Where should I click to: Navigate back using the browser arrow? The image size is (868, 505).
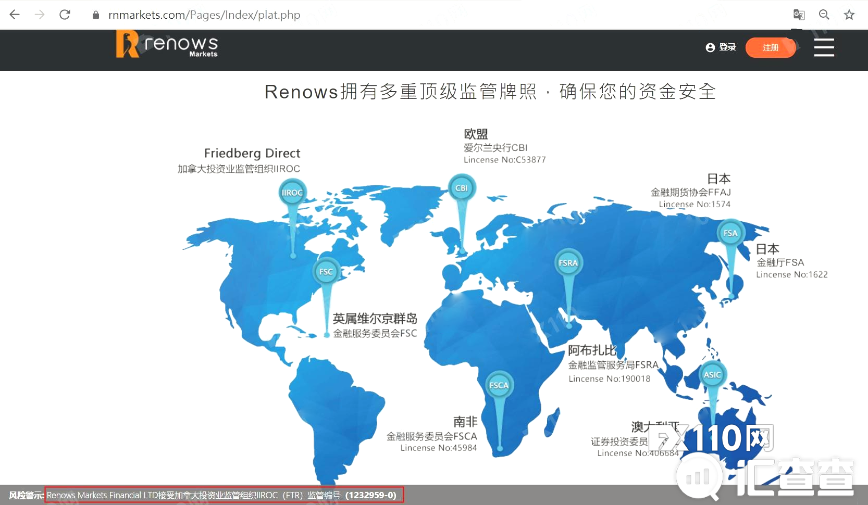coord(15,15)
